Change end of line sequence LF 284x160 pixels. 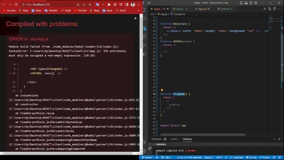(226, 157)
